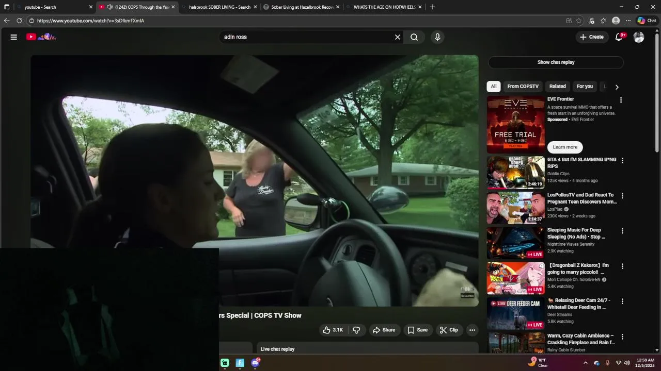Open the Create button

(592, 37)
